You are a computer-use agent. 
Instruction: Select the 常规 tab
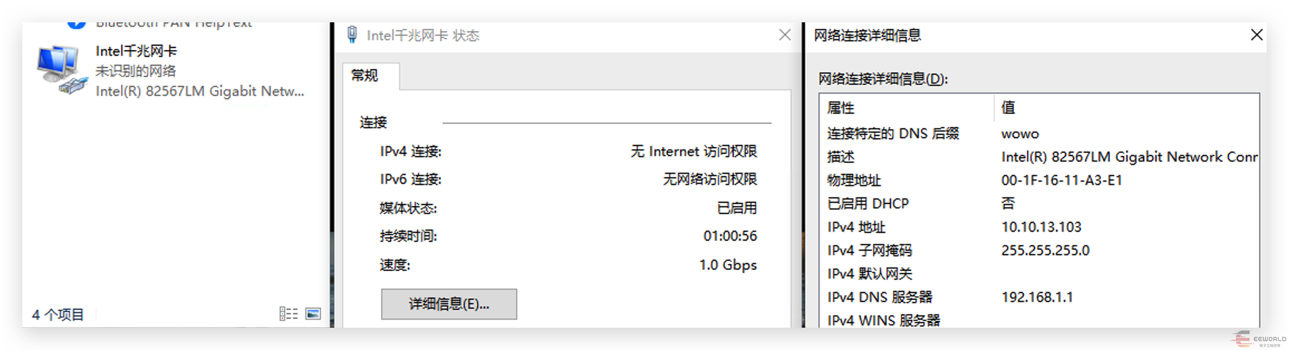pyautogui.click(x=365, y=76)
